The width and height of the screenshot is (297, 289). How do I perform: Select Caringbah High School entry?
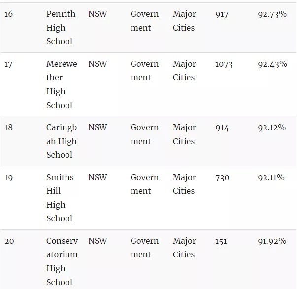[x=62, y=141]
